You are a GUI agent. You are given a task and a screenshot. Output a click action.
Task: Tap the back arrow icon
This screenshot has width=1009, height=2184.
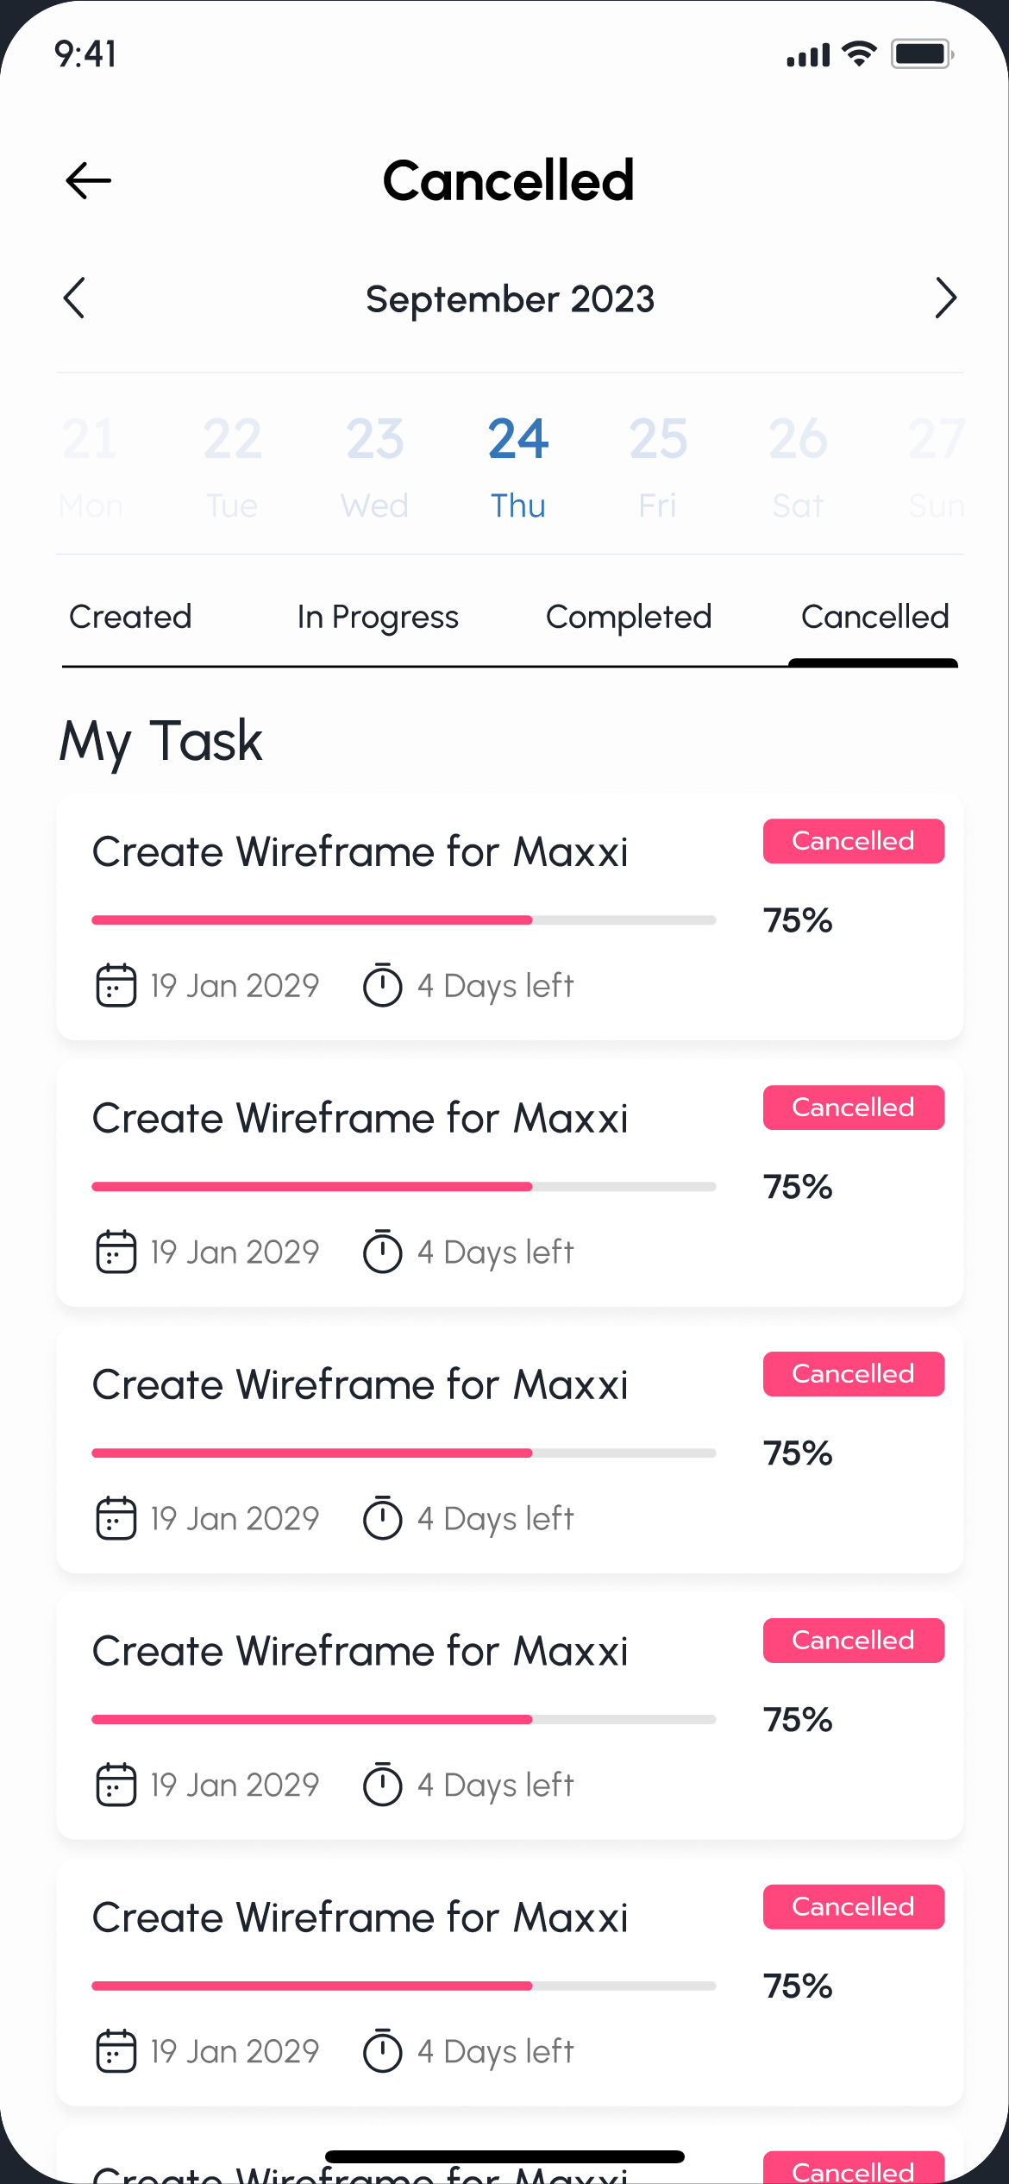pyautogui.click(x=89, y=180)
